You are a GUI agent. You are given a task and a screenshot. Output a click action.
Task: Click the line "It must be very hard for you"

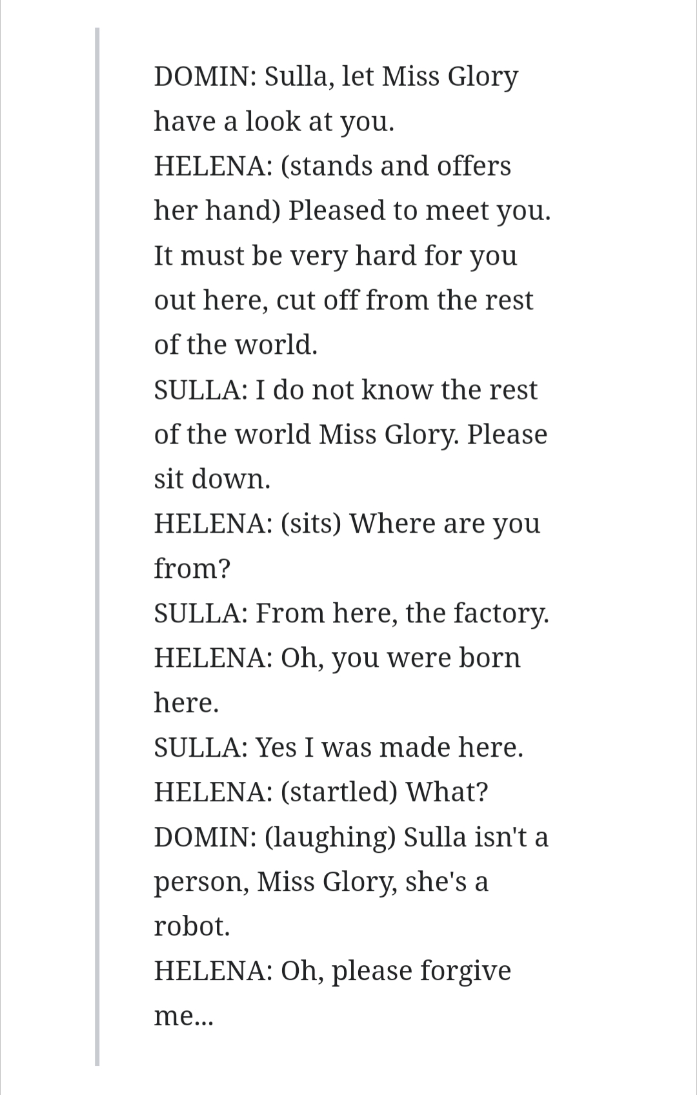click(x=336, y=256)
